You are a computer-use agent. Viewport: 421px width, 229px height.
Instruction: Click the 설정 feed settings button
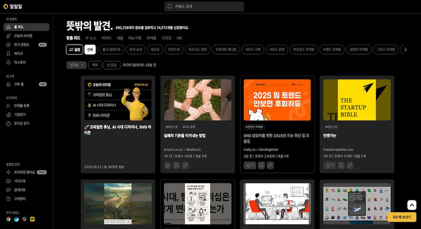tap(75, 50)
